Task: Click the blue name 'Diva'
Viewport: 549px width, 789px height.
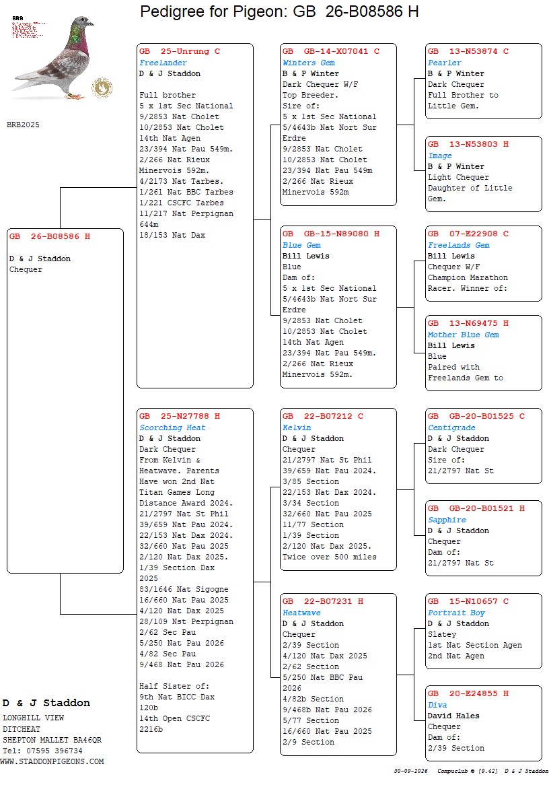Action: pos(437,705)
